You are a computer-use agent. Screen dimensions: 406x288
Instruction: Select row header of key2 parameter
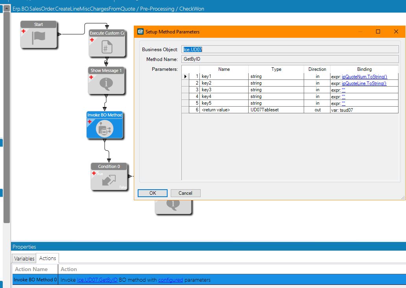(185, 83)
